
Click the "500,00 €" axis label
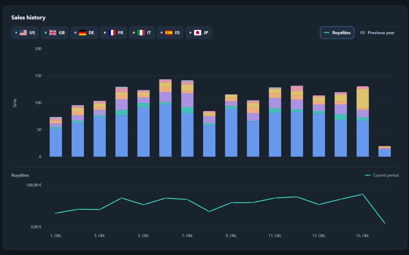pos(33,185)
